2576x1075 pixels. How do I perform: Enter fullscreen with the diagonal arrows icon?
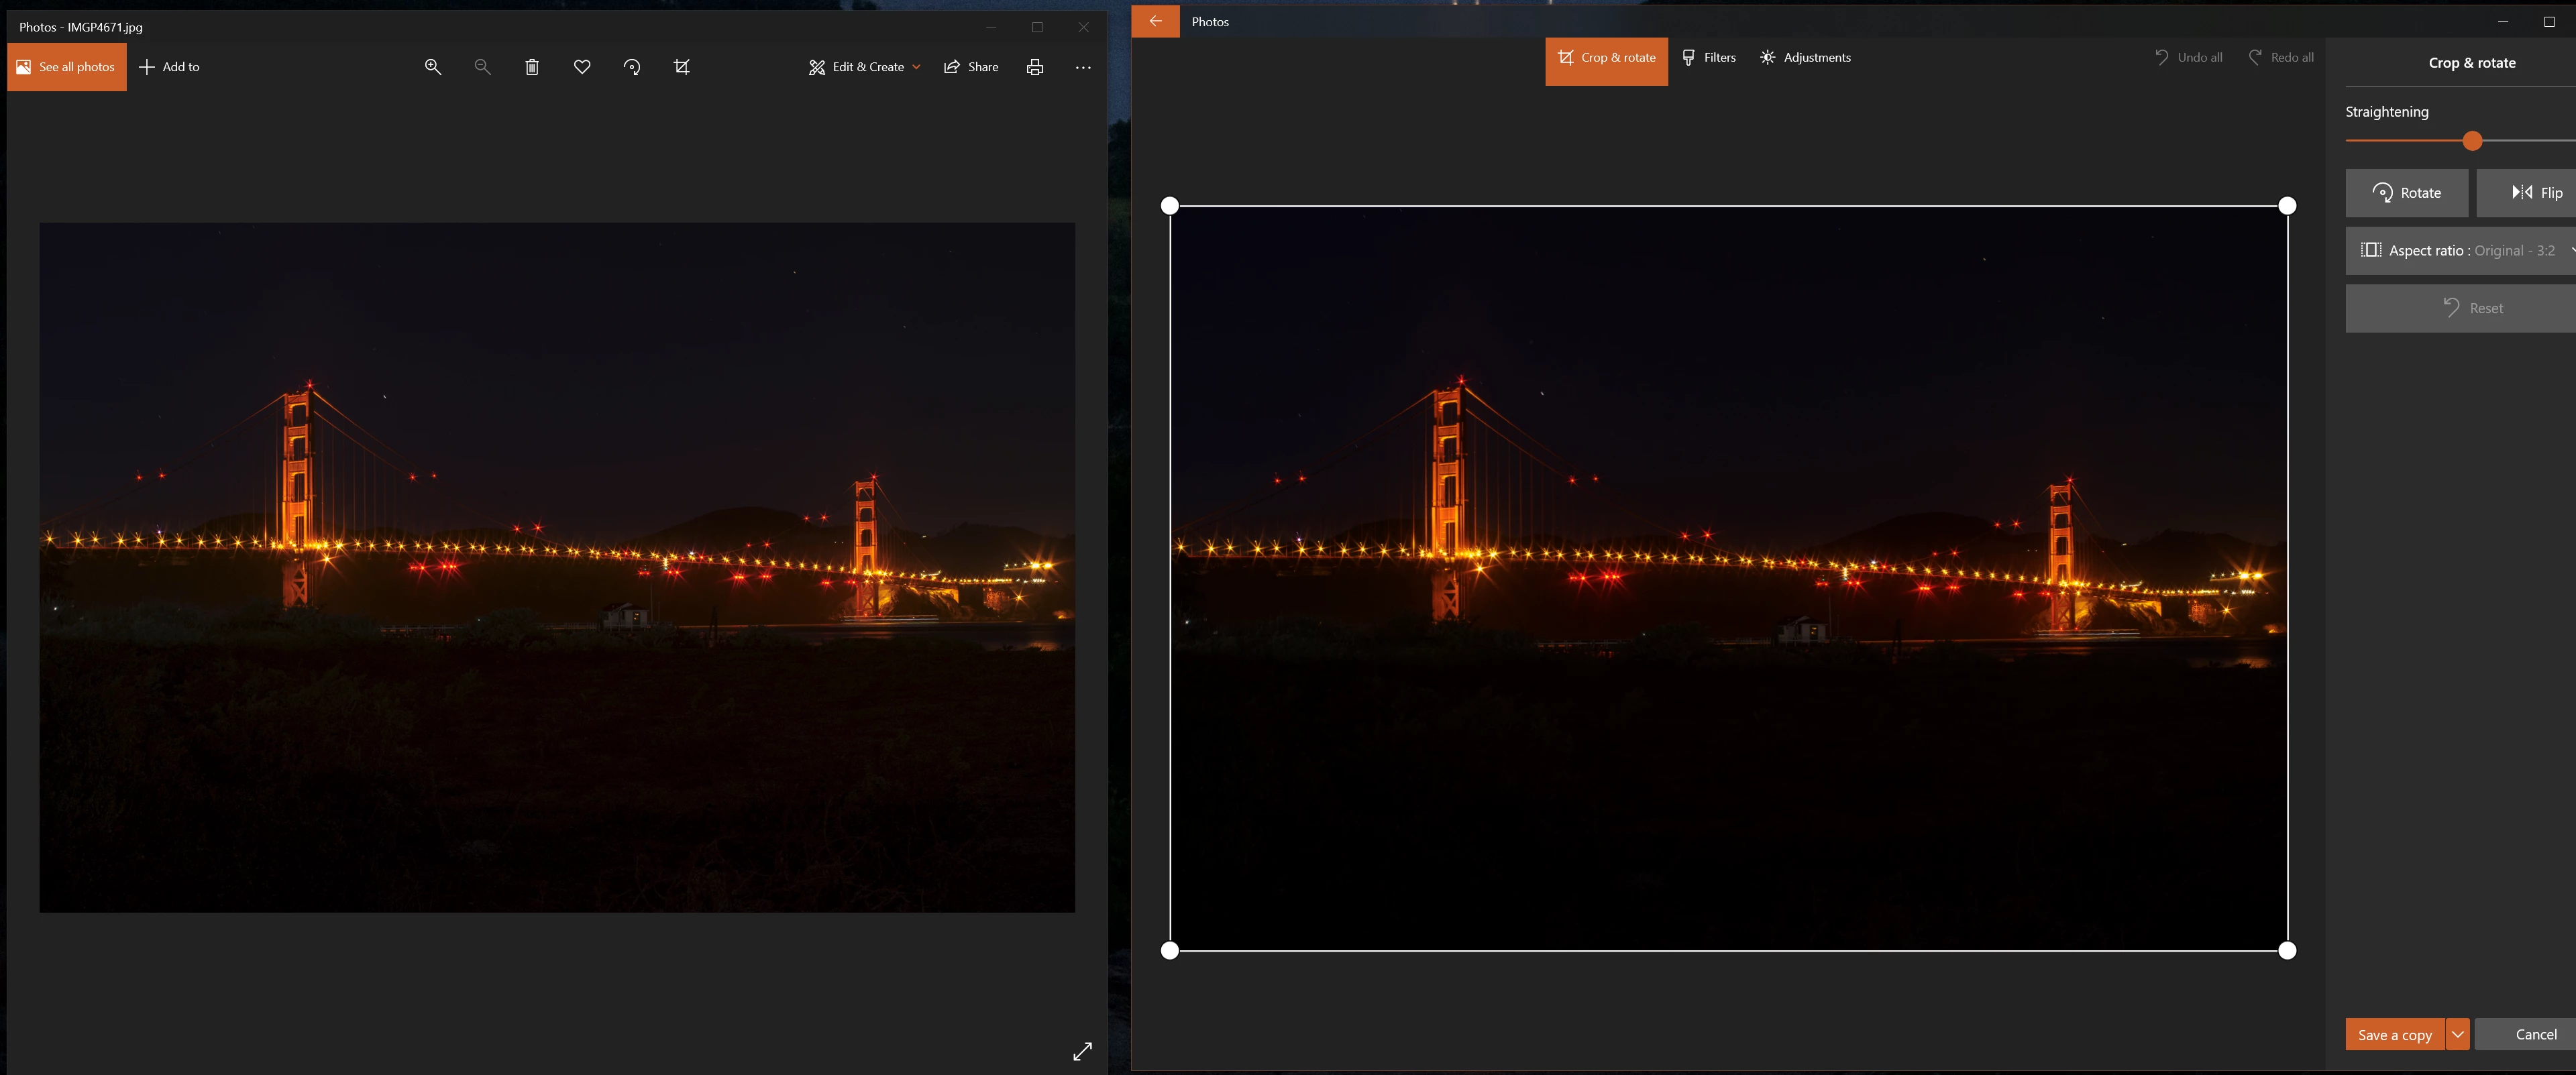coord(1082,1051)
